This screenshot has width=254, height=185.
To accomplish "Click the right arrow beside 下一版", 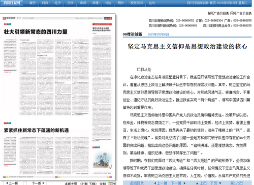I will click(x=43, y=183).
